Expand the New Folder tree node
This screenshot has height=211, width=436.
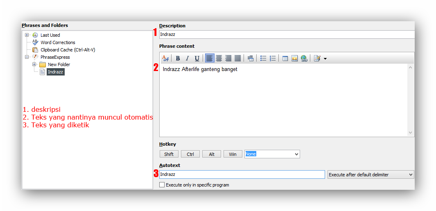pyautogui.click(x=34, y=64)
